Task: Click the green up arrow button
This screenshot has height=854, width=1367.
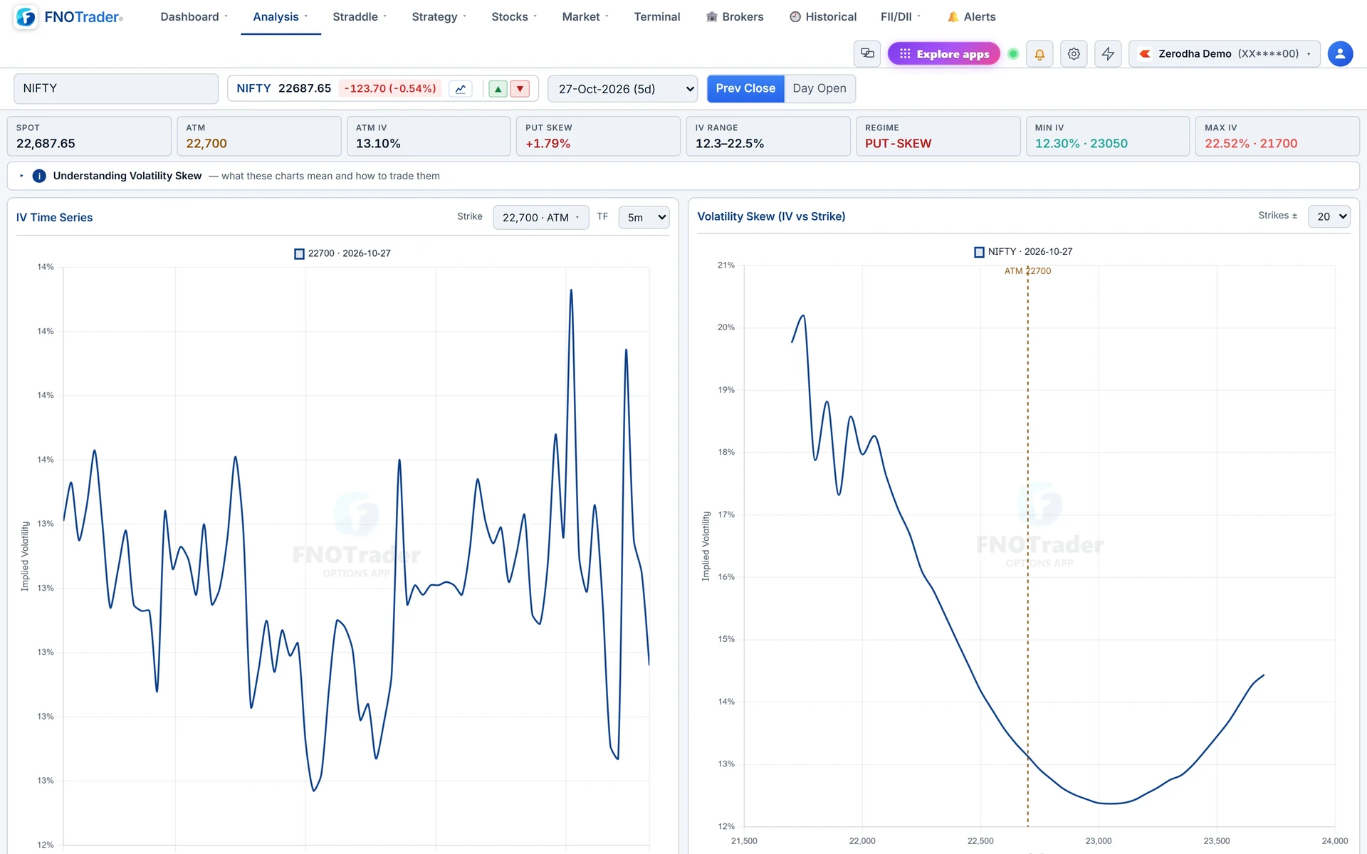Action: click(498, 89)
